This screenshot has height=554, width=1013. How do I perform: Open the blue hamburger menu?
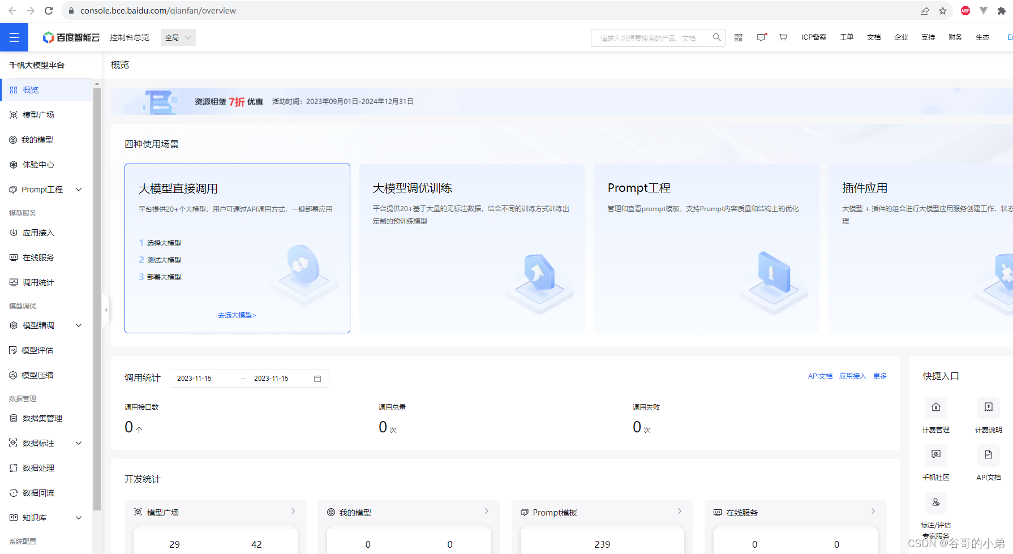point(14,37)
